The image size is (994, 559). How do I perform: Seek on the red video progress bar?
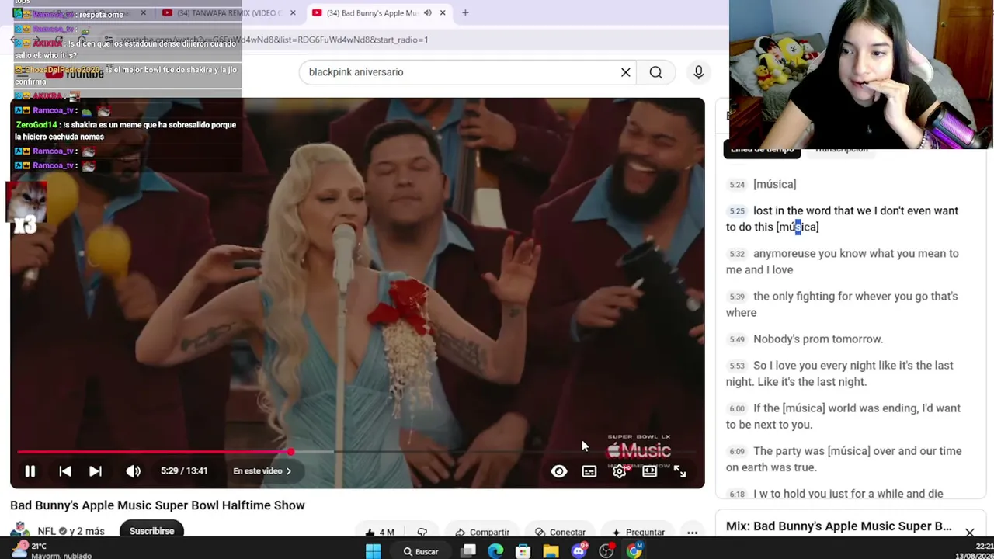click(x=357, y=452)
